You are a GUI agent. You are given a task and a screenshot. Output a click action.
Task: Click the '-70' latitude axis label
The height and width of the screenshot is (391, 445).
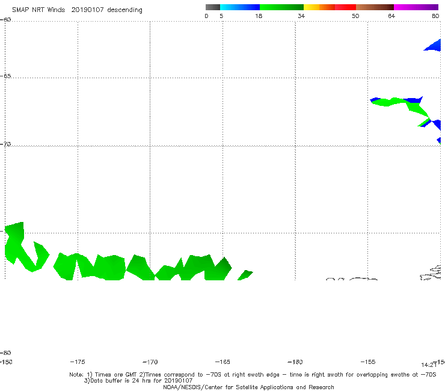click(x=5, y=144)
